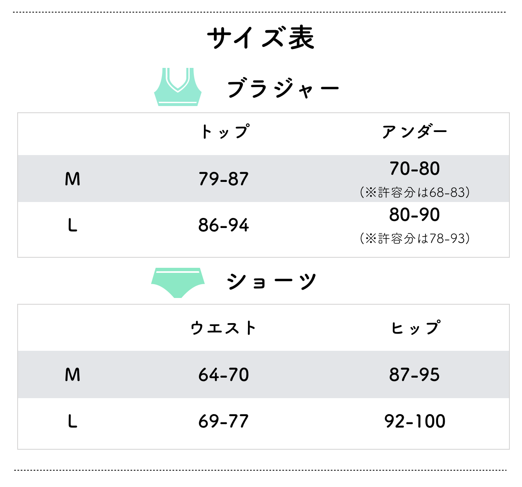Click the ウエスト column header
The image size is (522, 487).
pyautogui.click(x=223, y=328)
